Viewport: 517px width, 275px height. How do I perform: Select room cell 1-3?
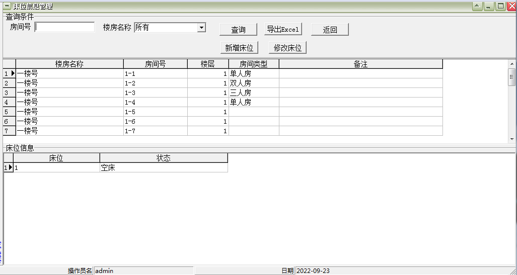[x=156, y=93]
